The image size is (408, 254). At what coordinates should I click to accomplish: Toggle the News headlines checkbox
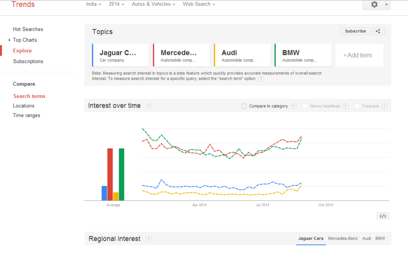(x=305, y=106)
